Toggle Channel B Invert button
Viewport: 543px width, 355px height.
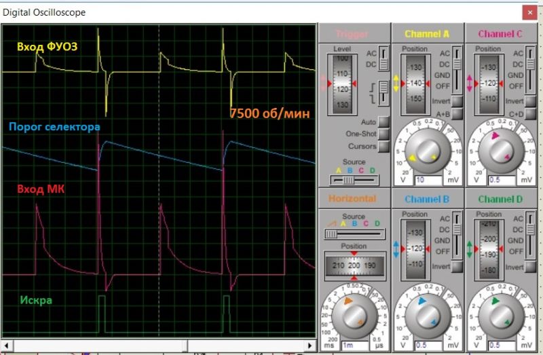457,266
